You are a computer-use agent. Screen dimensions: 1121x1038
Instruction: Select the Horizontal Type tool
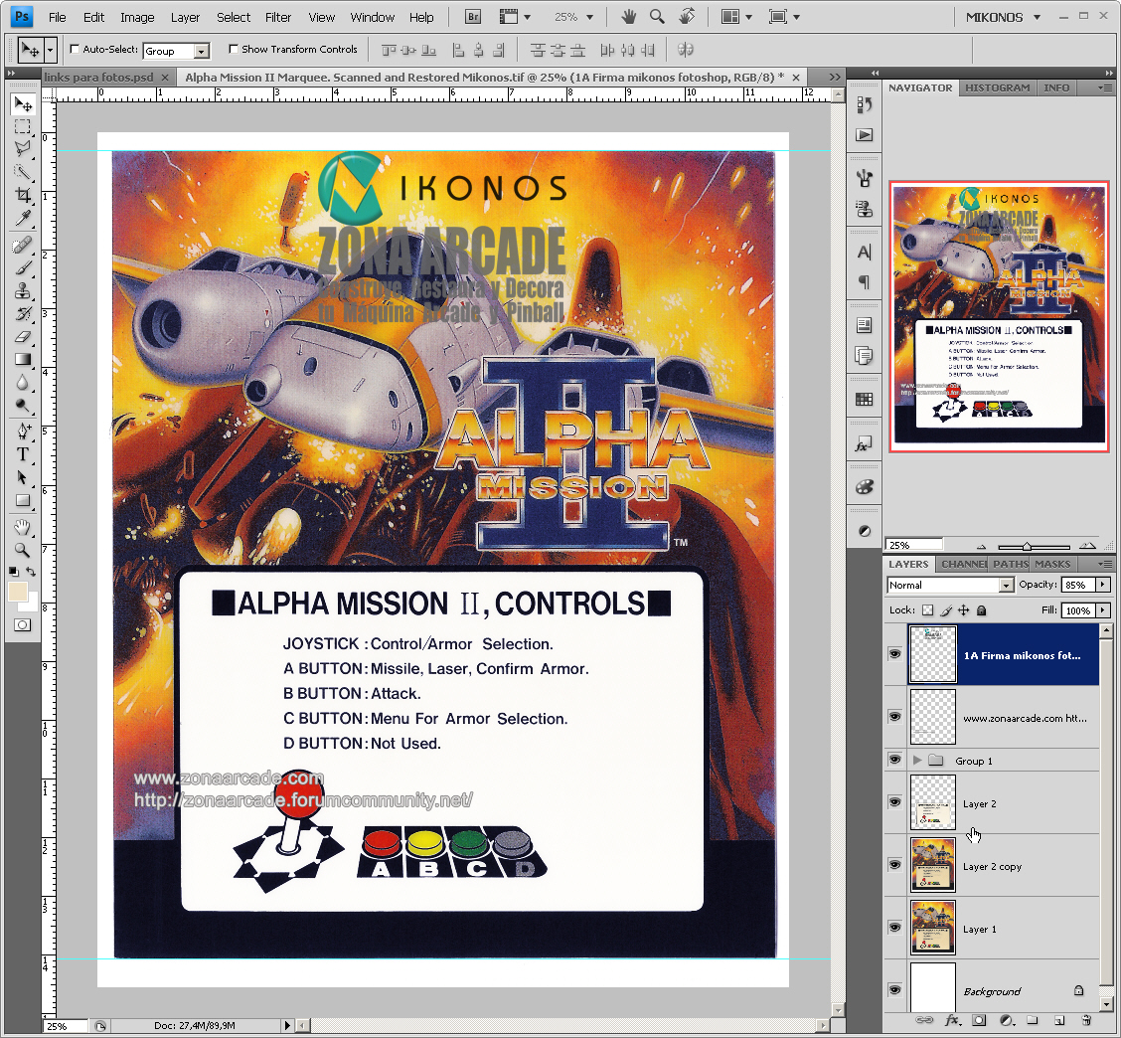(x=23, y=454)
